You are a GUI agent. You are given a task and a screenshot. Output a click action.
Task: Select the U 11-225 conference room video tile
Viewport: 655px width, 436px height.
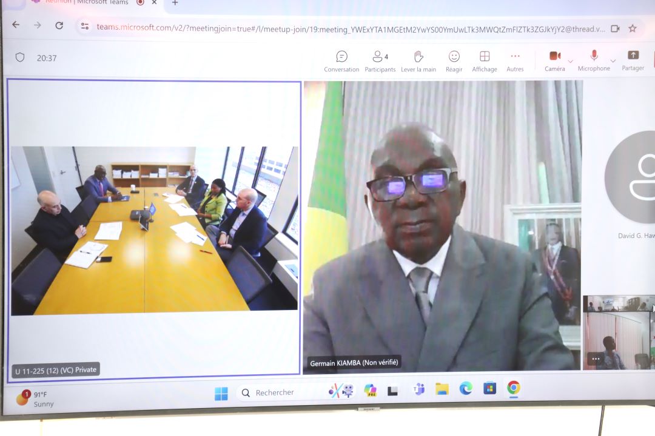[154, 231]
